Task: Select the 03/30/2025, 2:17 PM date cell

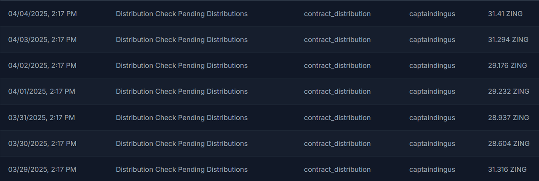Action: (x=43, y=144)
